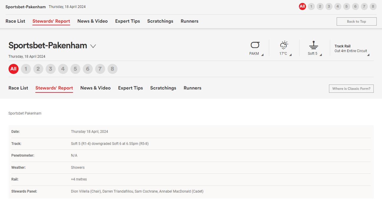This screenshot has width=382, height=202.
Task: Select the red All races button in main header
Action: [x=14, y=69]
